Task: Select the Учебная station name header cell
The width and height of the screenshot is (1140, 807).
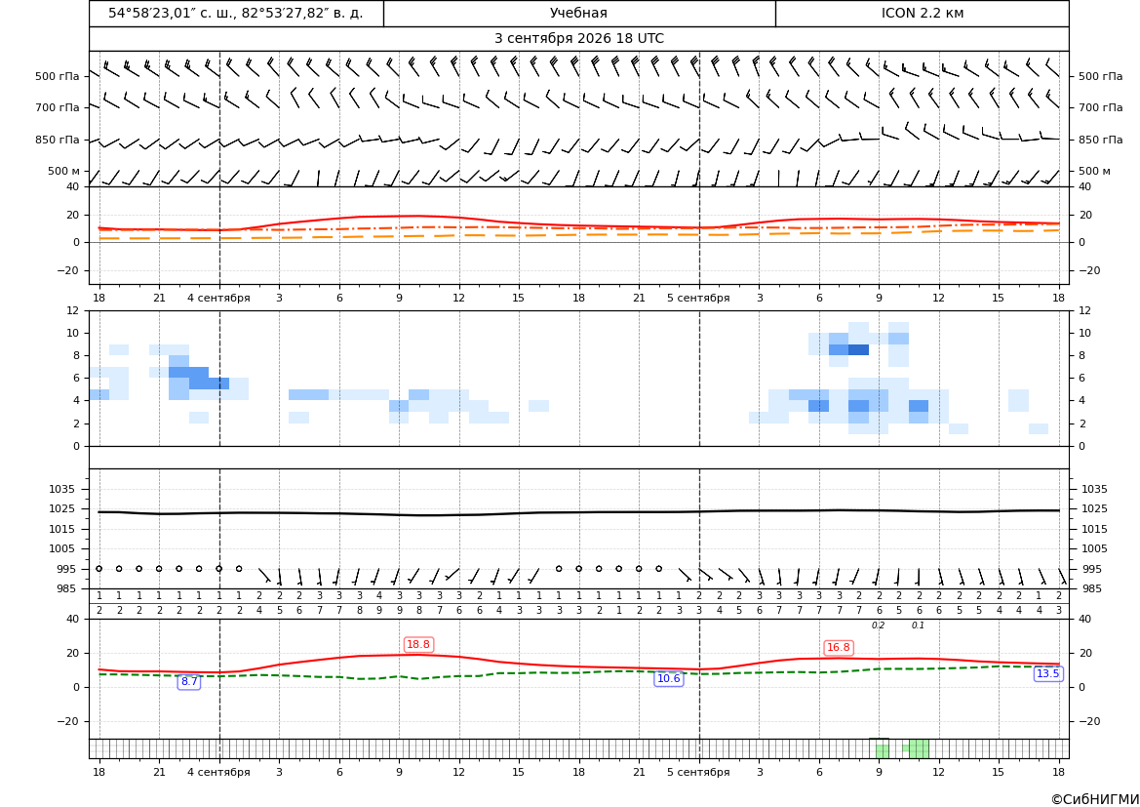Action: click(578, 13)
